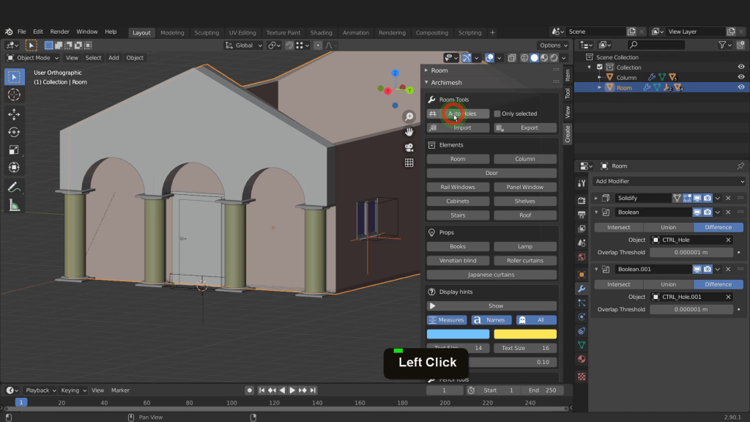Select the Rotate tool in the toolbar
The width and height of the screenshot is (750, 422).
point(14,132)
